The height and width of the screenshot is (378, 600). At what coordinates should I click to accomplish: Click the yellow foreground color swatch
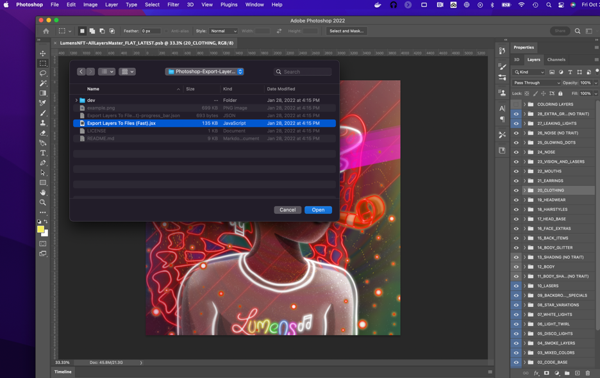pos(40,229)
